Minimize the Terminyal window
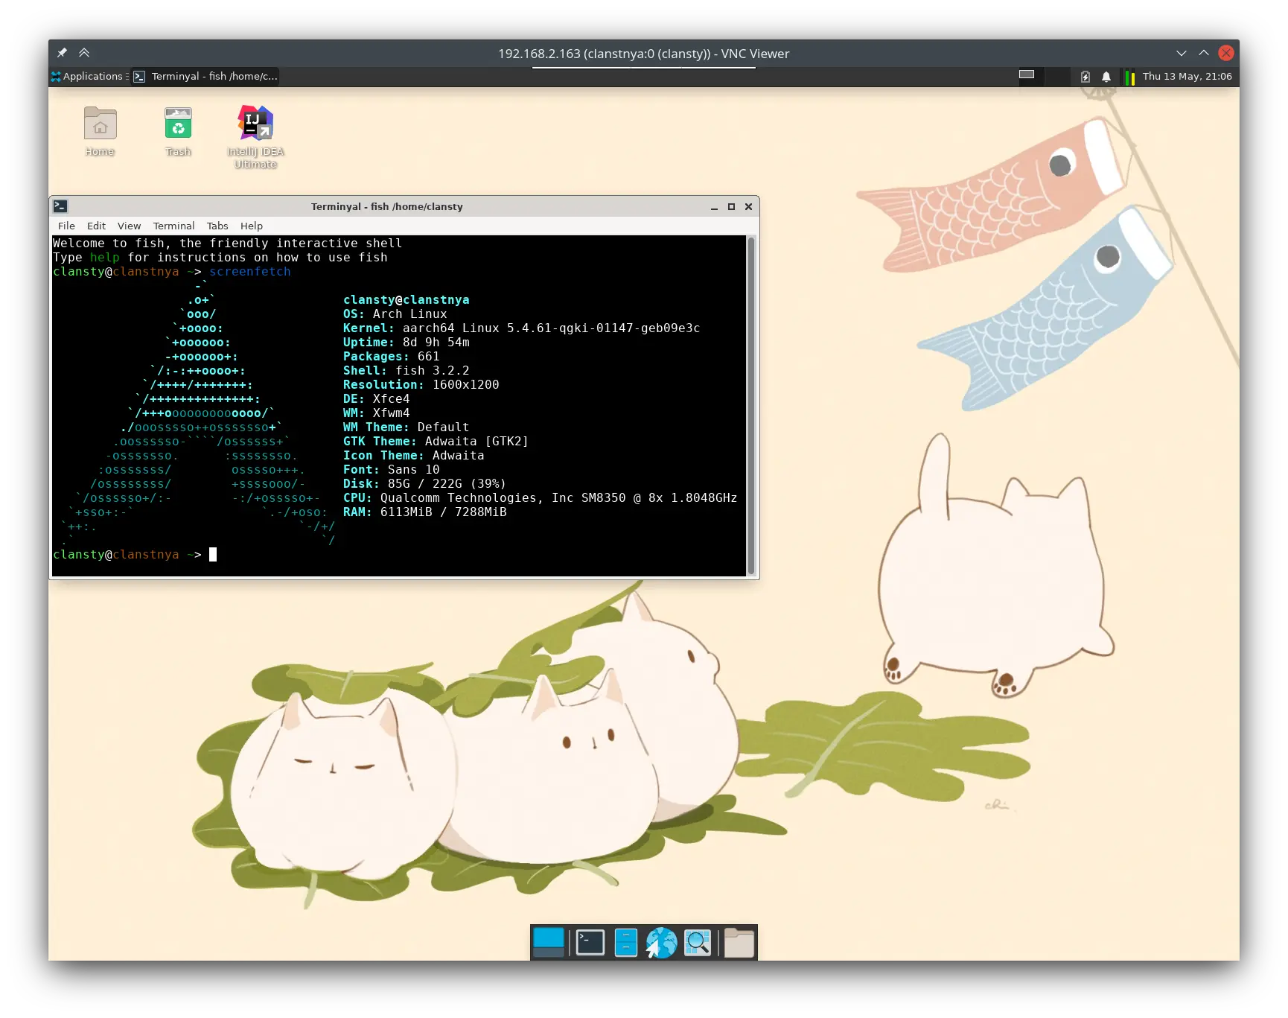The width and height of the screenshot is (1288, 1018). [714, 206]
